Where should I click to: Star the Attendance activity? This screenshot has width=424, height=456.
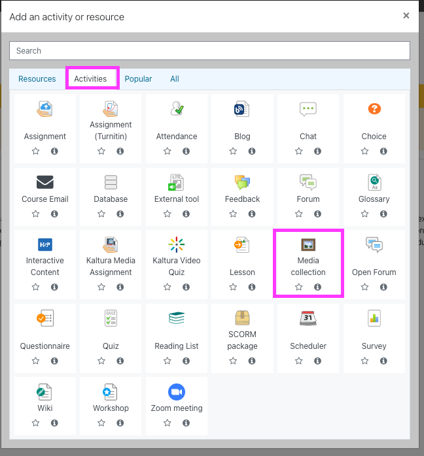coord(168,151)
